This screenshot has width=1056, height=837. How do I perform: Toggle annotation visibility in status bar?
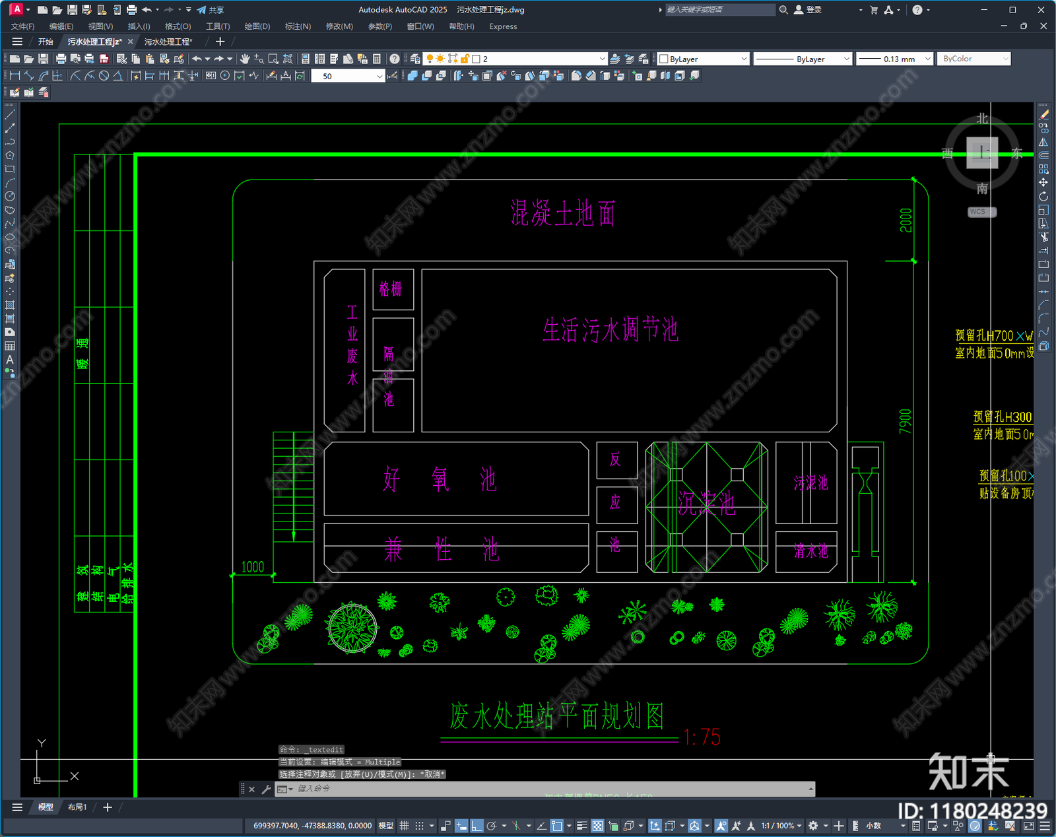coord(721,826)
